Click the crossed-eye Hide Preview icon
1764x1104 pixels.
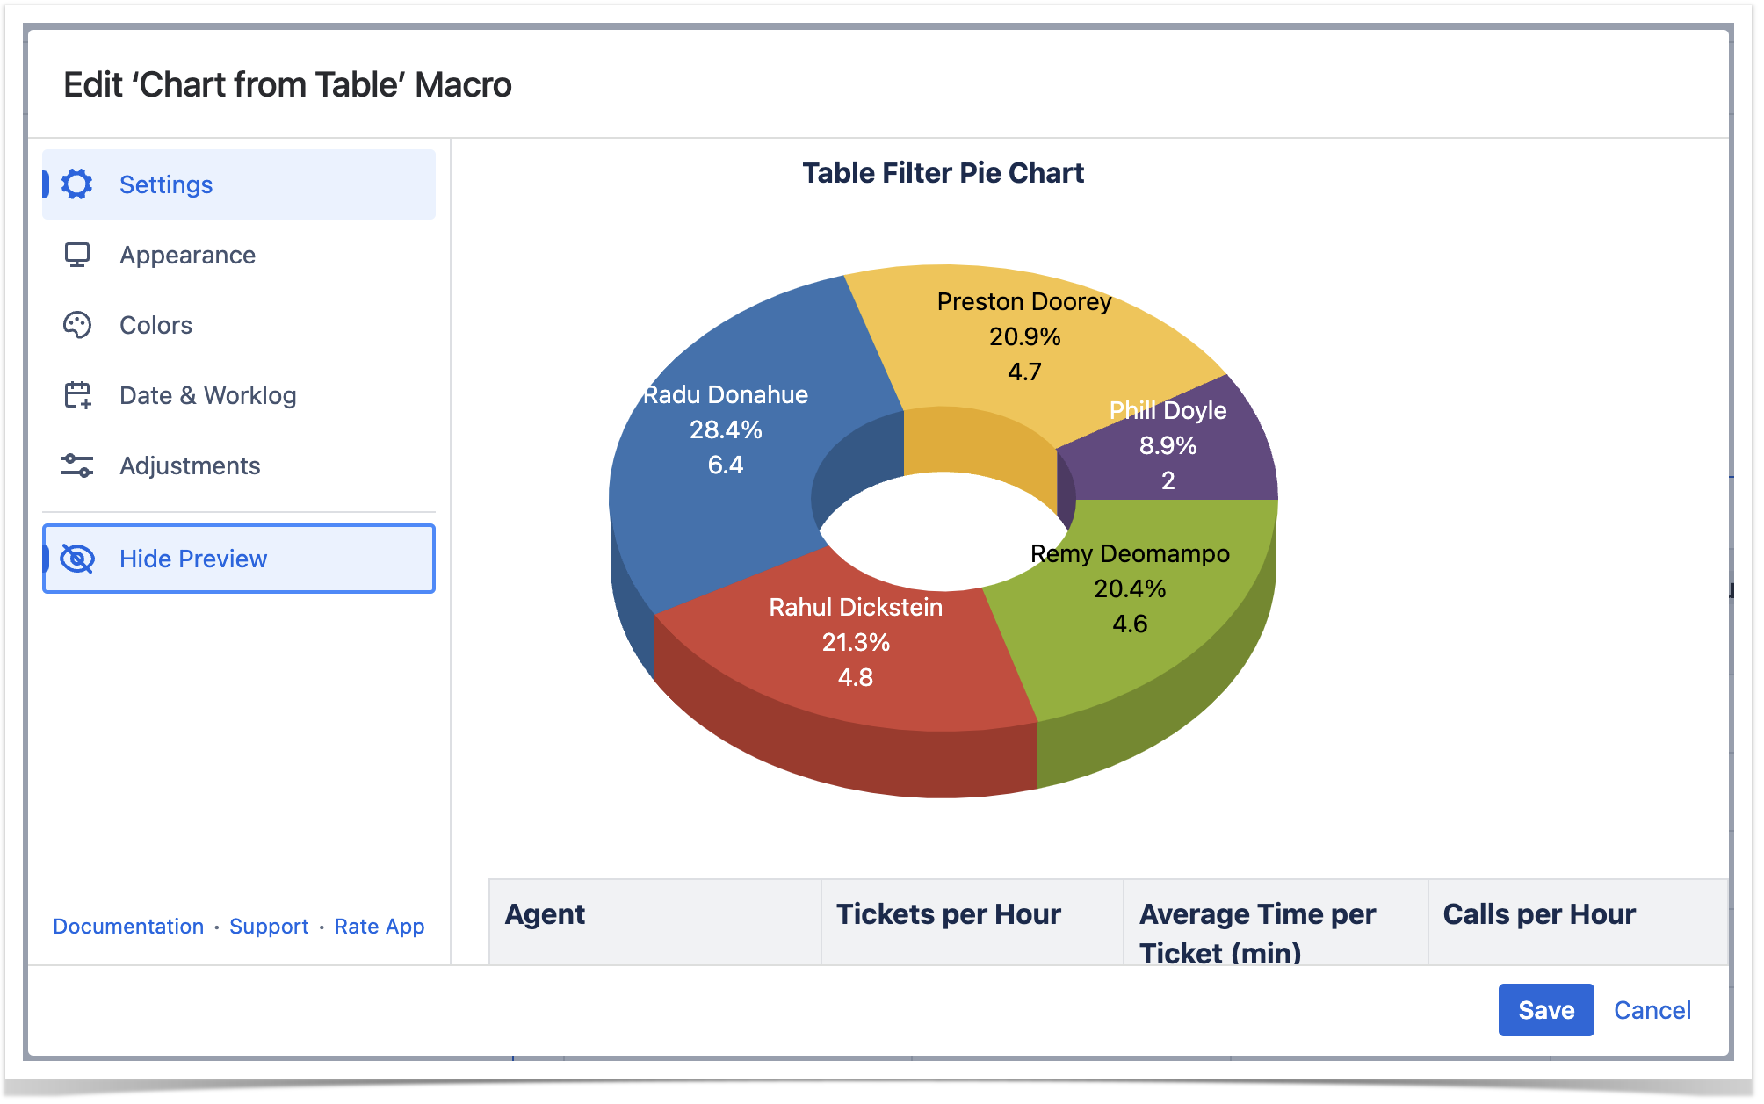(77, 559)
